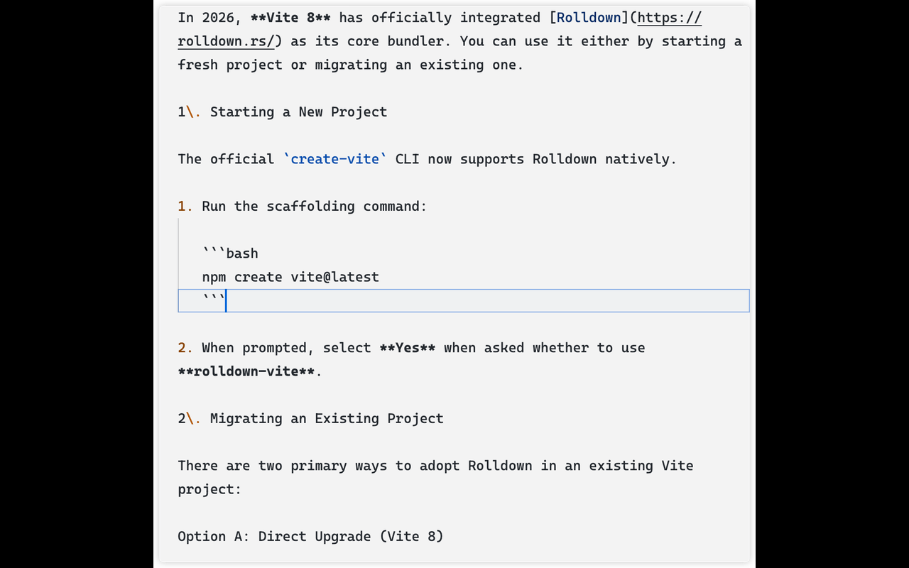Viewport: 909px width, 568px height.
Task: Click the Starting a New Project heading
Action: tap(298, 112)
